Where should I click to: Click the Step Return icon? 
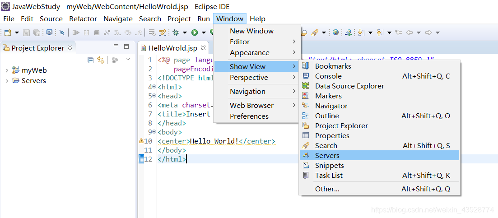click(139, 32)
